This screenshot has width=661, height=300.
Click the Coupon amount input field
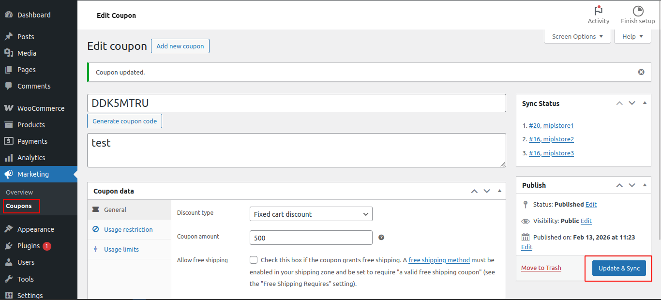pos(311,238)
